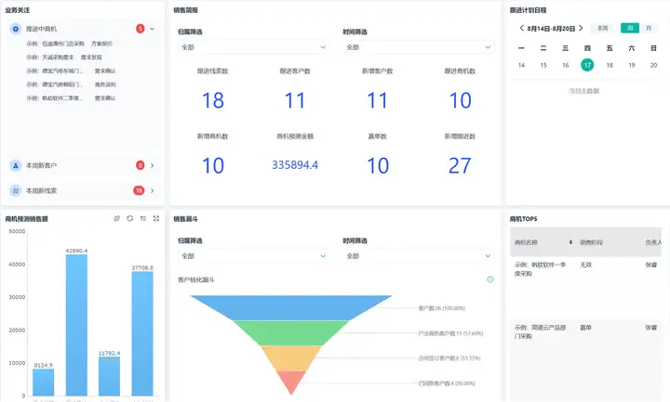Screen dimensions: 670x402
Task: Click the funnel label with 57.69%
Action: (450, 333)
